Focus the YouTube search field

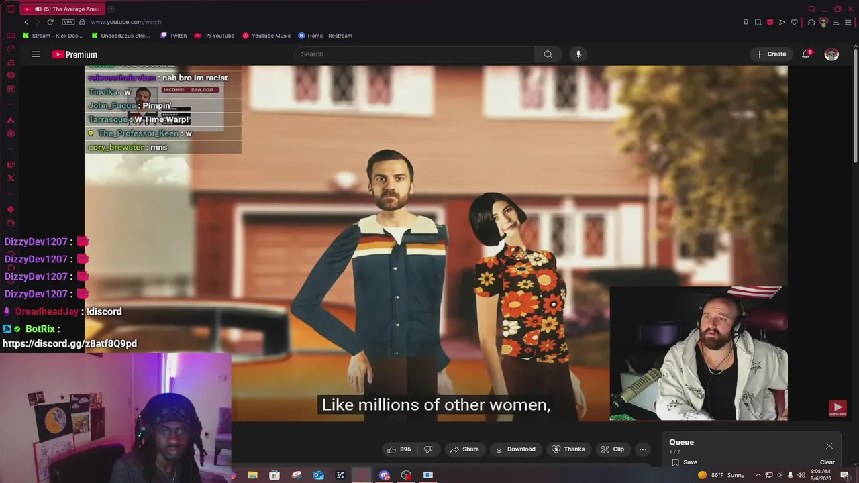pos(414,54)
